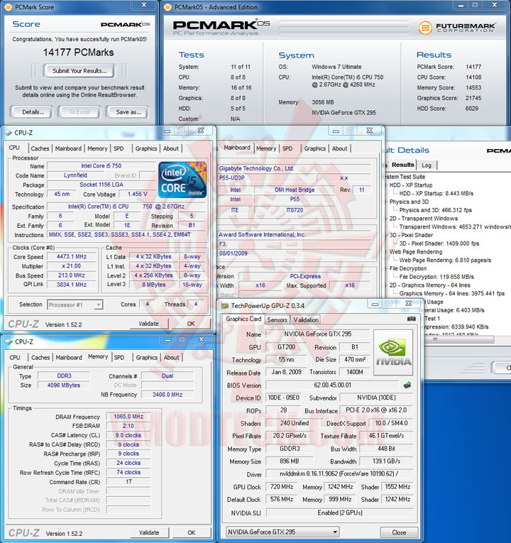Collapse the Physics and 3D tree node
Screen dimensions: 511x543
(387, 202)
